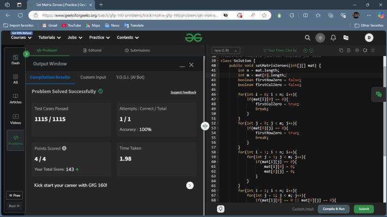
Task: Click the editor copy code icon
Action: (341, 50)
